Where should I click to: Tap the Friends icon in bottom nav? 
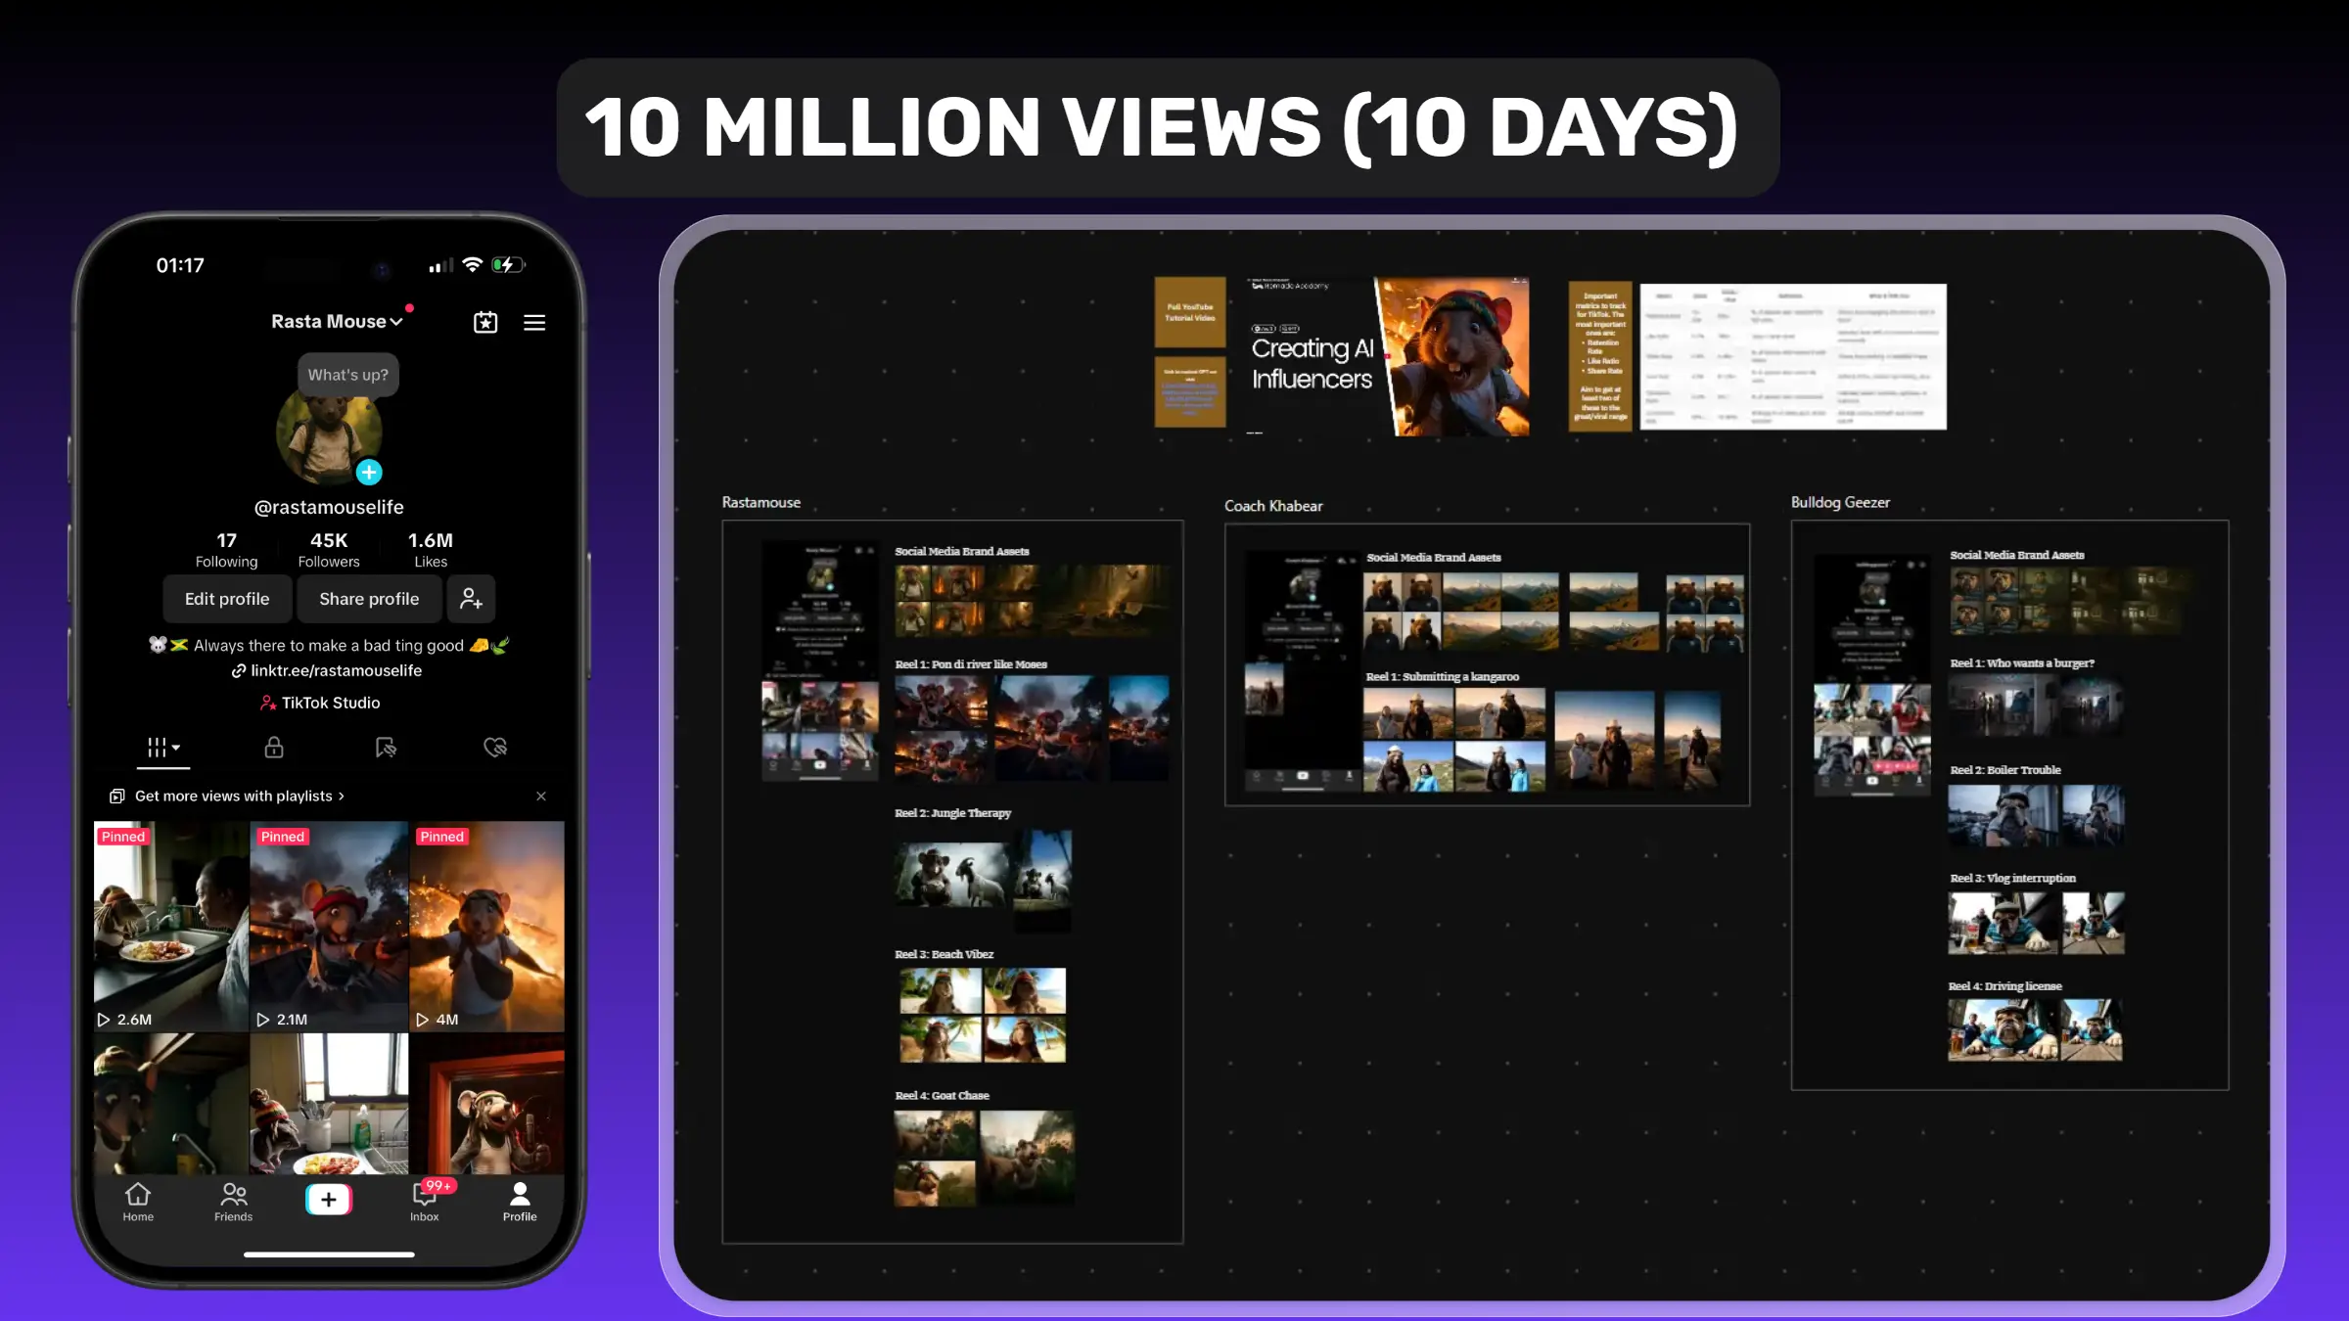pyautogui.click(x=233, y=1202)
